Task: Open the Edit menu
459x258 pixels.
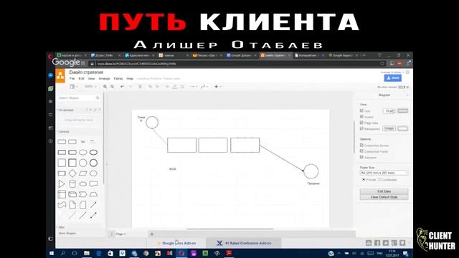Action: click(81, 79)
